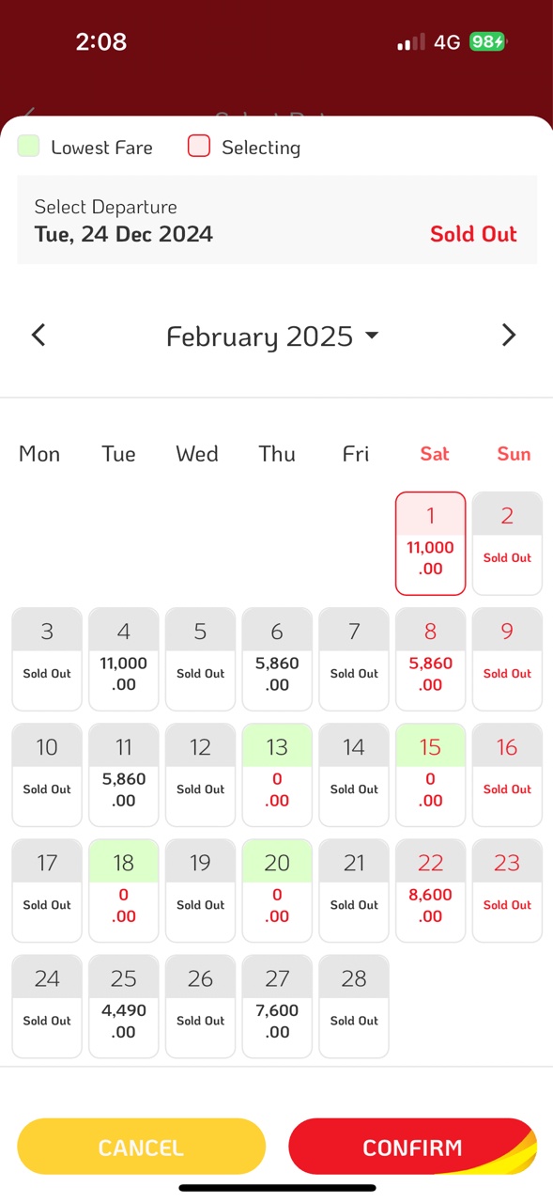Select February 18 lowest fare date
This screenshot has height=1203, width=553.
click(124, 891)
